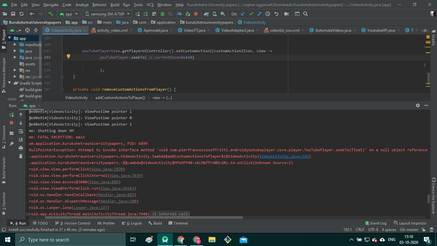This screenshot has width=437, height=246.
Task: Click the Git rollback undo icon
Action: pos(276,14)
